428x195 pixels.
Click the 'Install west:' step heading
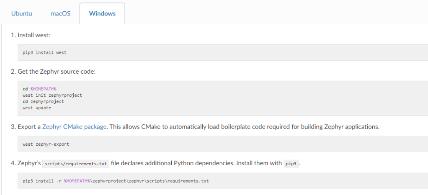pos(34,35)
